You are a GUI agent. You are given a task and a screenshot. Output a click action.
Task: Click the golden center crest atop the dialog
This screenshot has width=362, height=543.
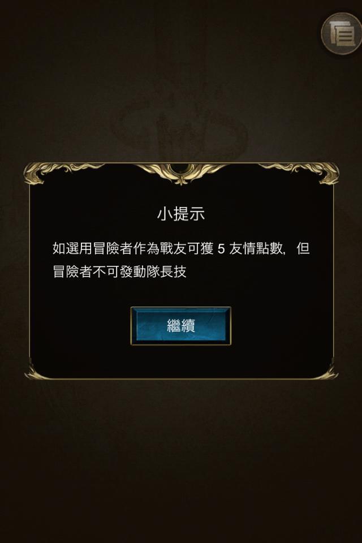pyautogui.click(x=181, y=173)
